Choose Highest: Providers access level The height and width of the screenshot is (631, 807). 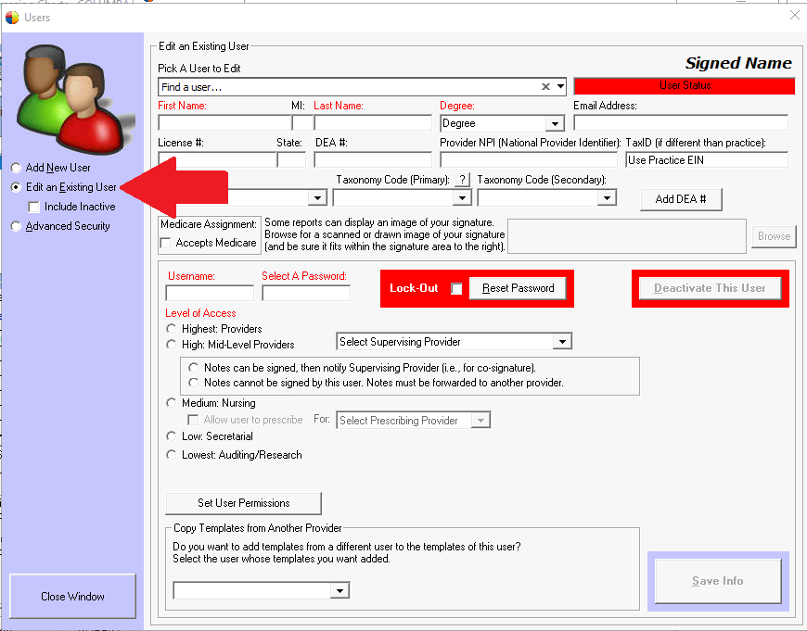point(172,329)
